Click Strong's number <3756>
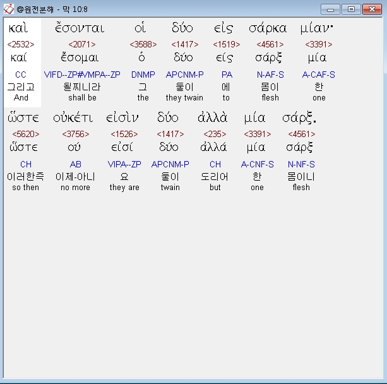Screen dimensions: 387x384 [76, 134]
